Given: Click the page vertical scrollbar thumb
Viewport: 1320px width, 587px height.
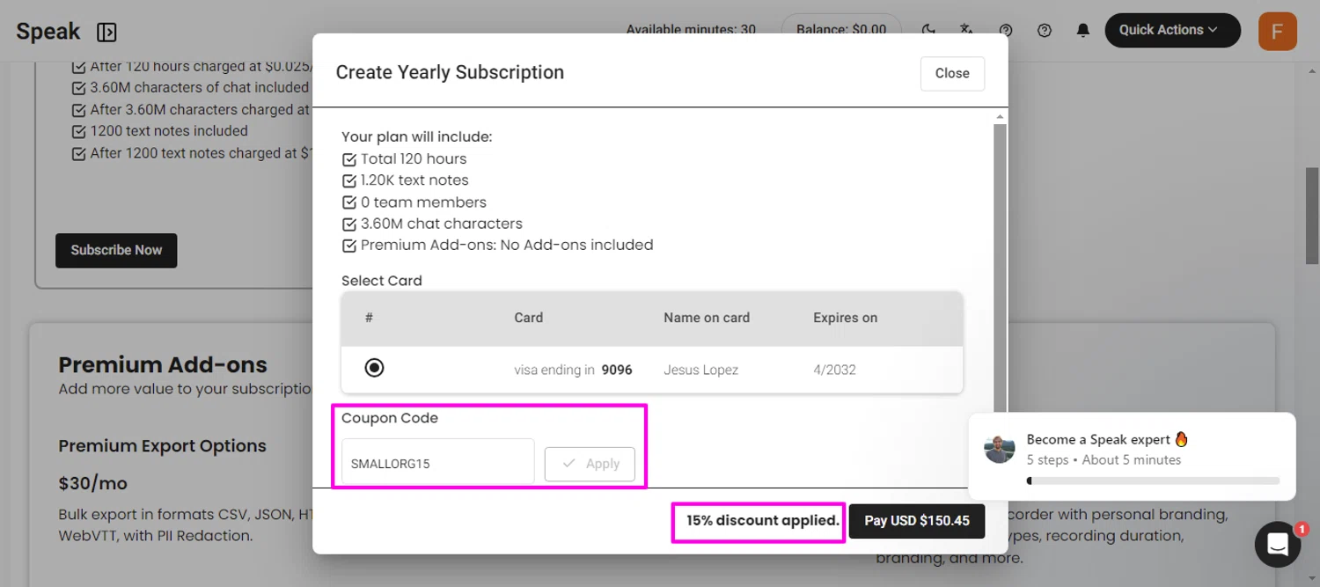Looking at the screenshot, I should (x=1312, y=216).
